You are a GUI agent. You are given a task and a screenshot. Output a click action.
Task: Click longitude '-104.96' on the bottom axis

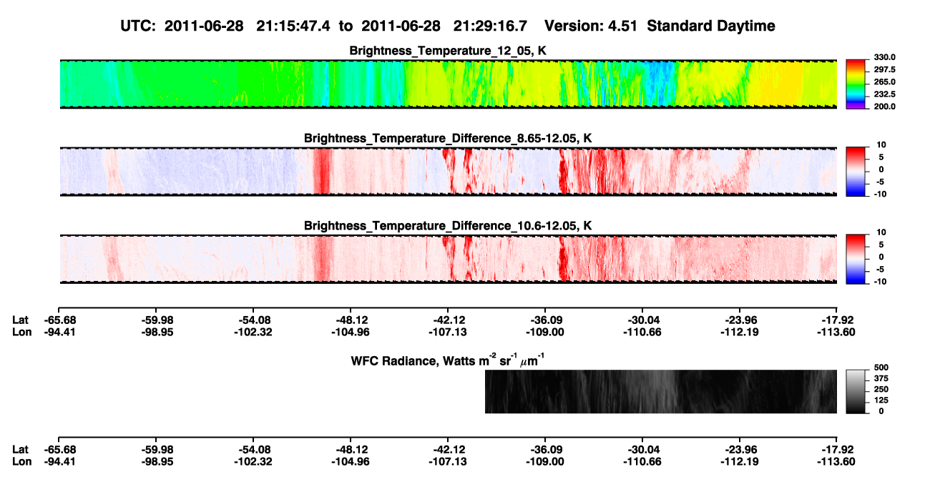pos(351,461)
